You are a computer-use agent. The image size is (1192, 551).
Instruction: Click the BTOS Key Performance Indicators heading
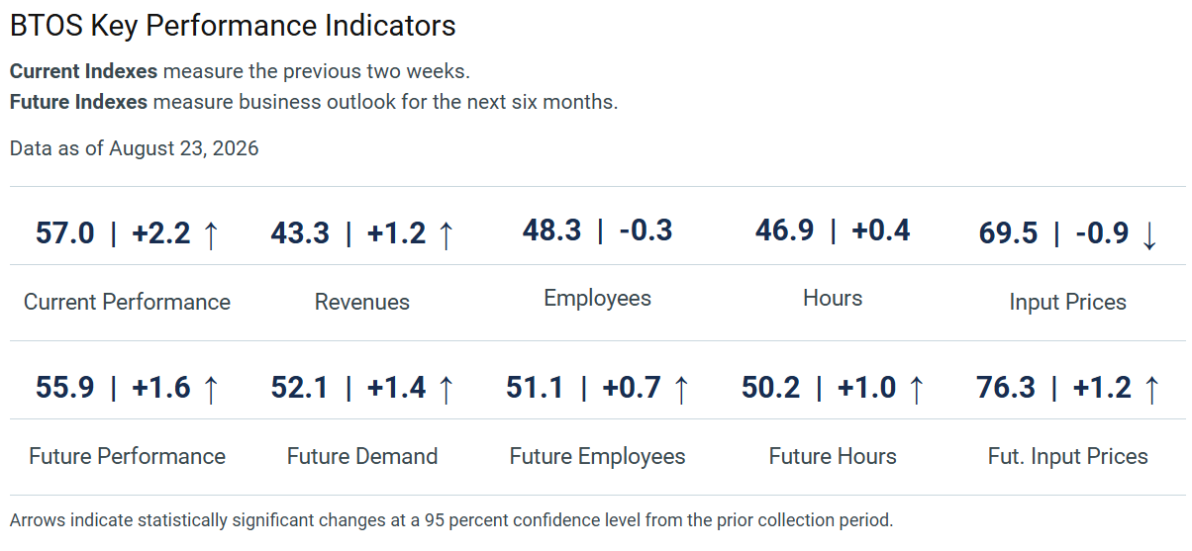[x=233, y=26]
